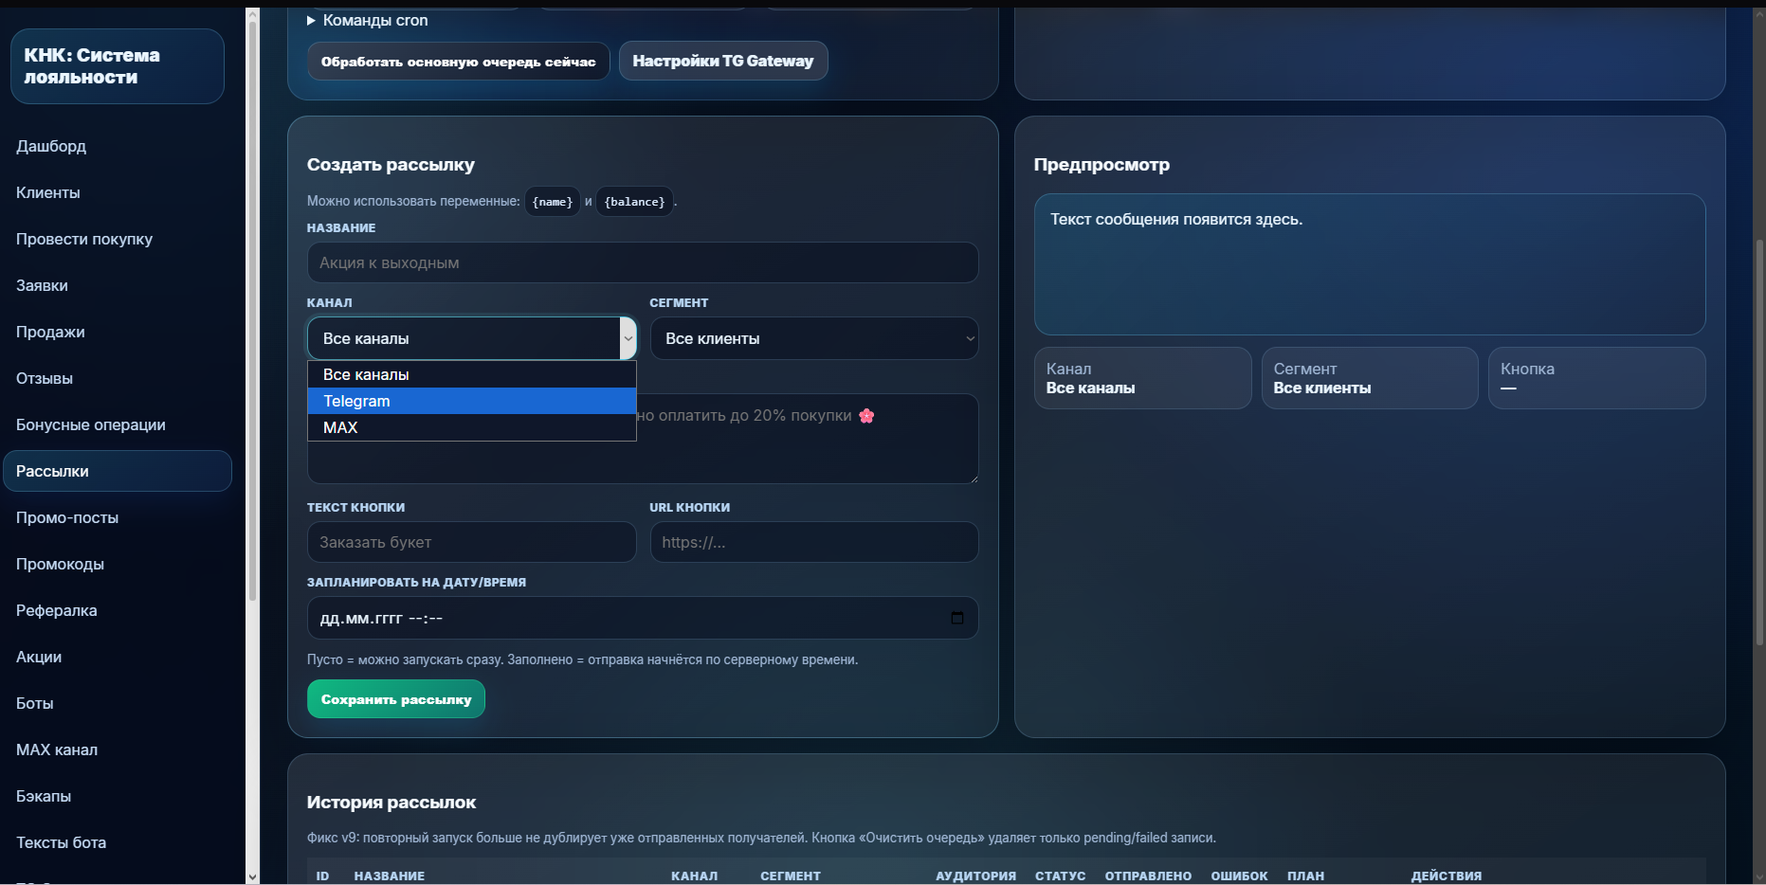
Task: Select Рассылки active sidebar item
Action: coord(118,471)
